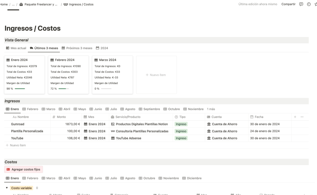This screenshot has width=317, height=195.
Task: Click the 72 % margin progress bar
Action: [x=64, y=89]
